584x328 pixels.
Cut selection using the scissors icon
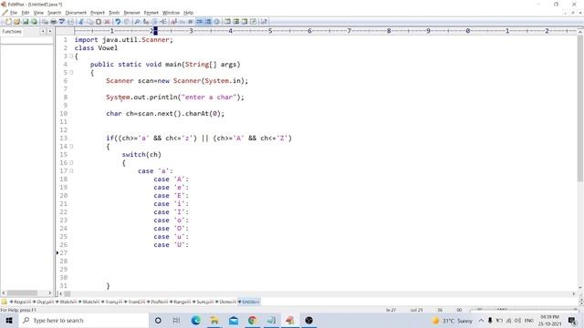(x=81, y=22)
